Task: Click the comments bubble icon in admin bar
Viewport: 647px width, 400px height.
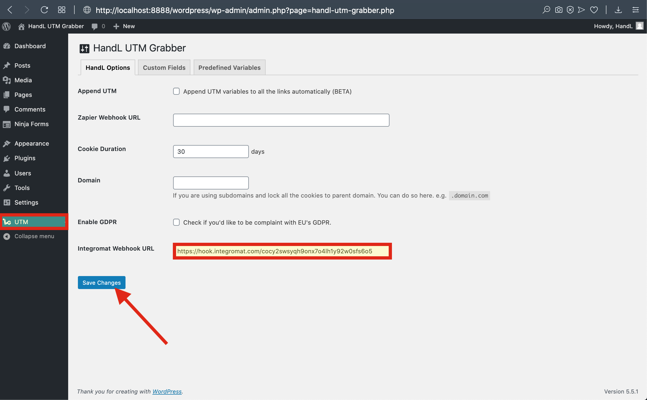Action: pos(95,26)
